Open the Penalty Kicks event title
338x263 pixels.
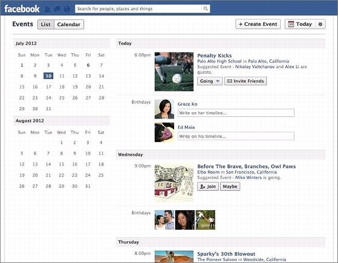[214, 56]
